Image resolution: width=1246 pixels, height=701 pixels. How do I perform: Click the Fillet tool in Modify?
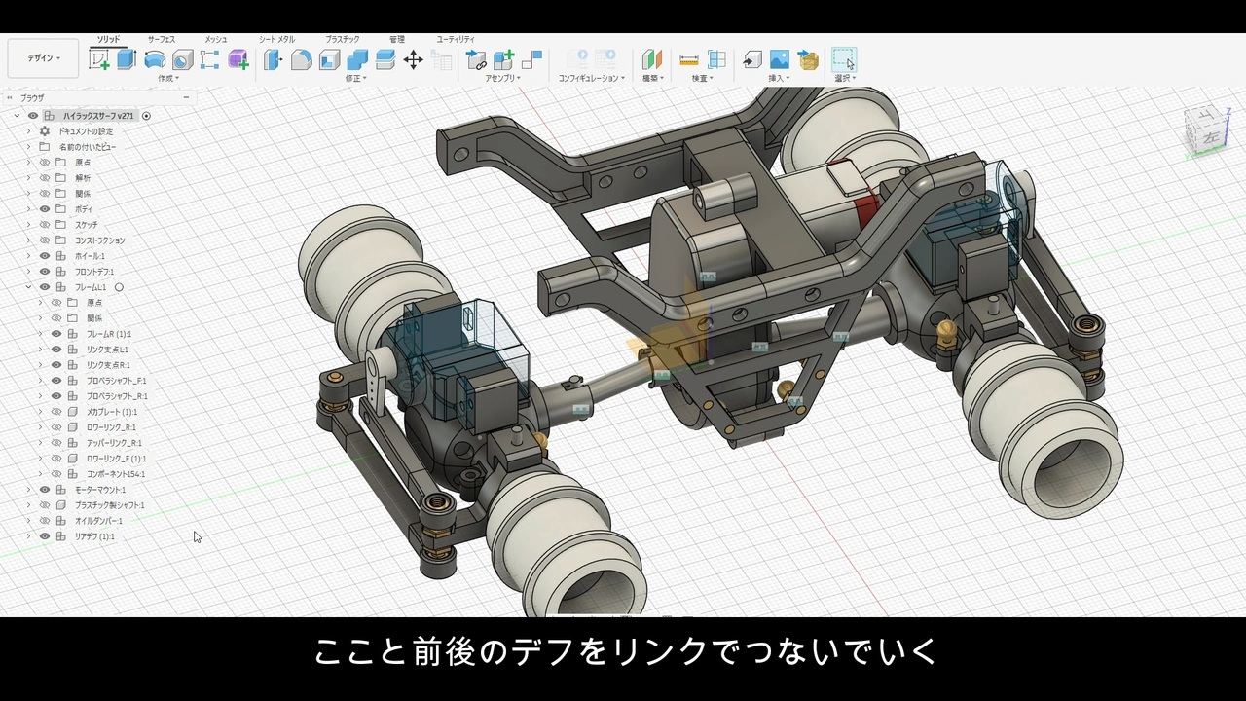coord(302,60)
